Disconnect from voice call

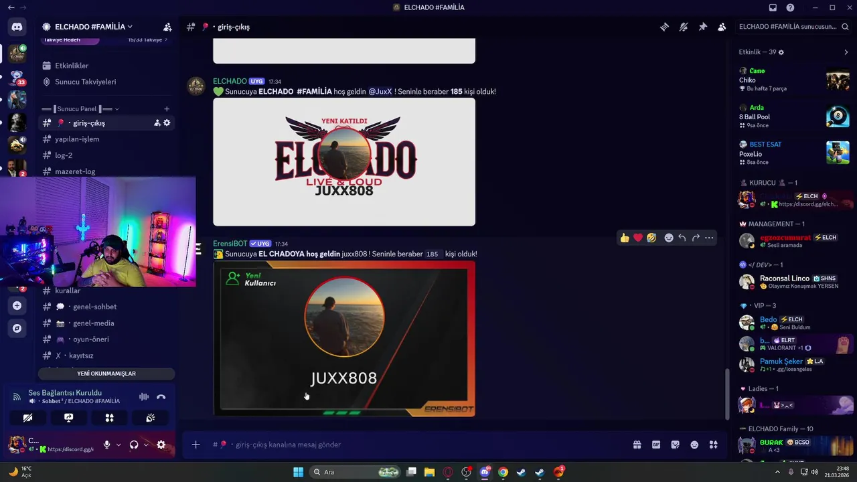point(161,397)
